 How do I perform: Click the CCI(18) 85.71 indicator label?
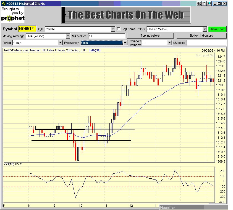click(13, 164)
